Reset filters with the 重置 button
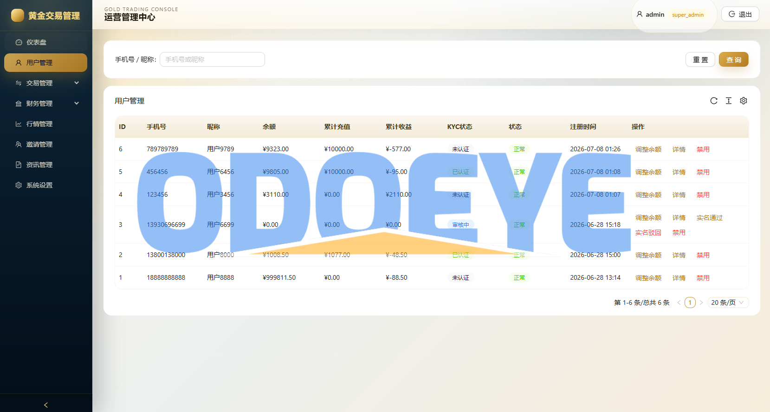This screenshot has width=770, height=412. click(x=700, y=59)
